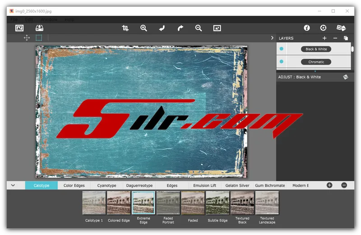361x235 pixels.
Task: Click the open image icon in toolbar
Action: tap(19, 28)
